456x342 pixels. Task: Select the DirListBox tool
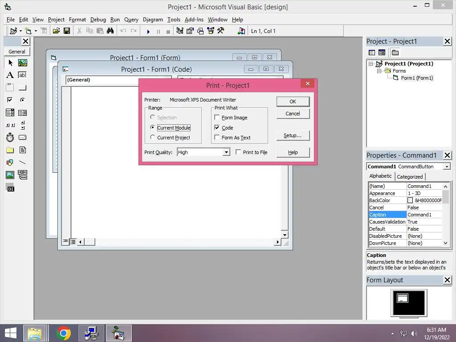10,150
